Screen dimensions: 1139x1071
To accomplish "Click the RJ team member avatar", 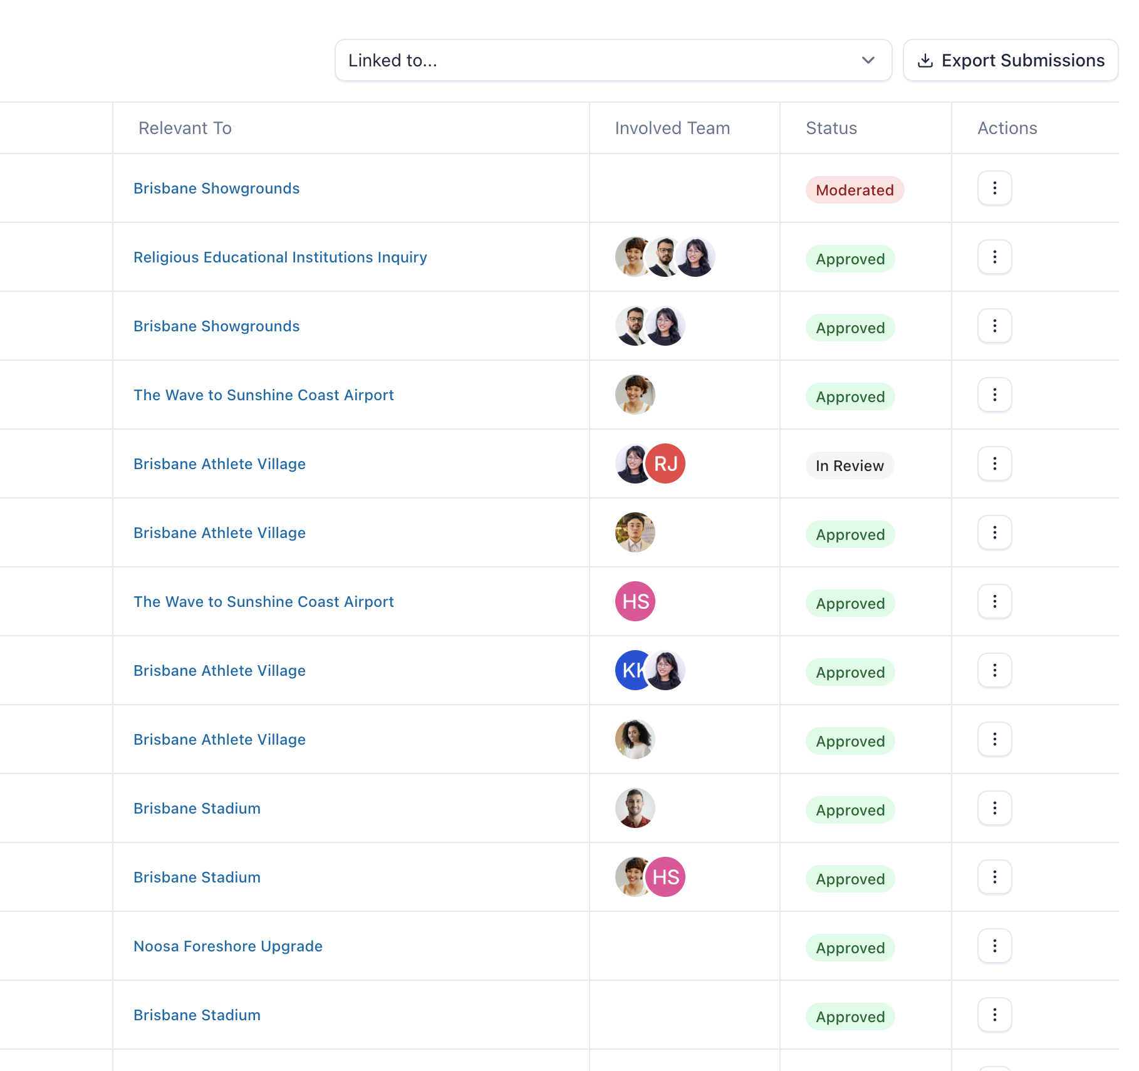I will pyautogui.click(x=665, y=463).
